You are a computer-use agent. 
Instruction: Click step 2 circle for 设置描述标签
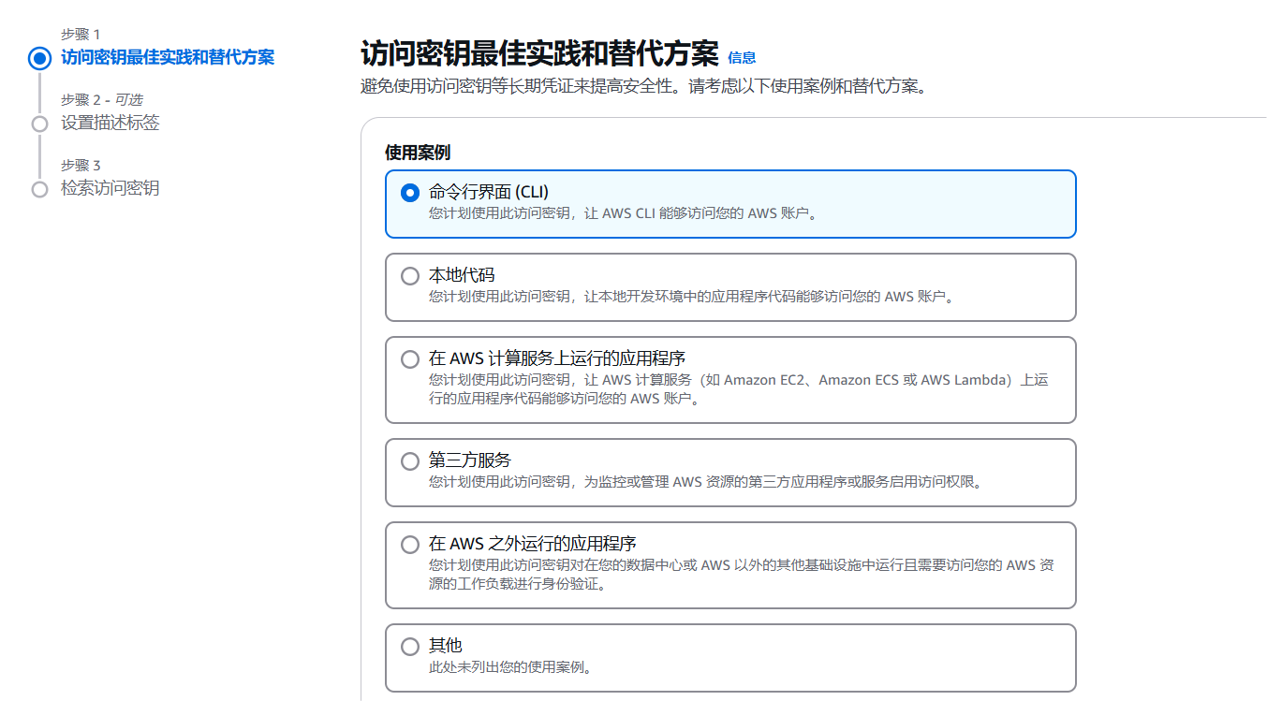point(39,124)
